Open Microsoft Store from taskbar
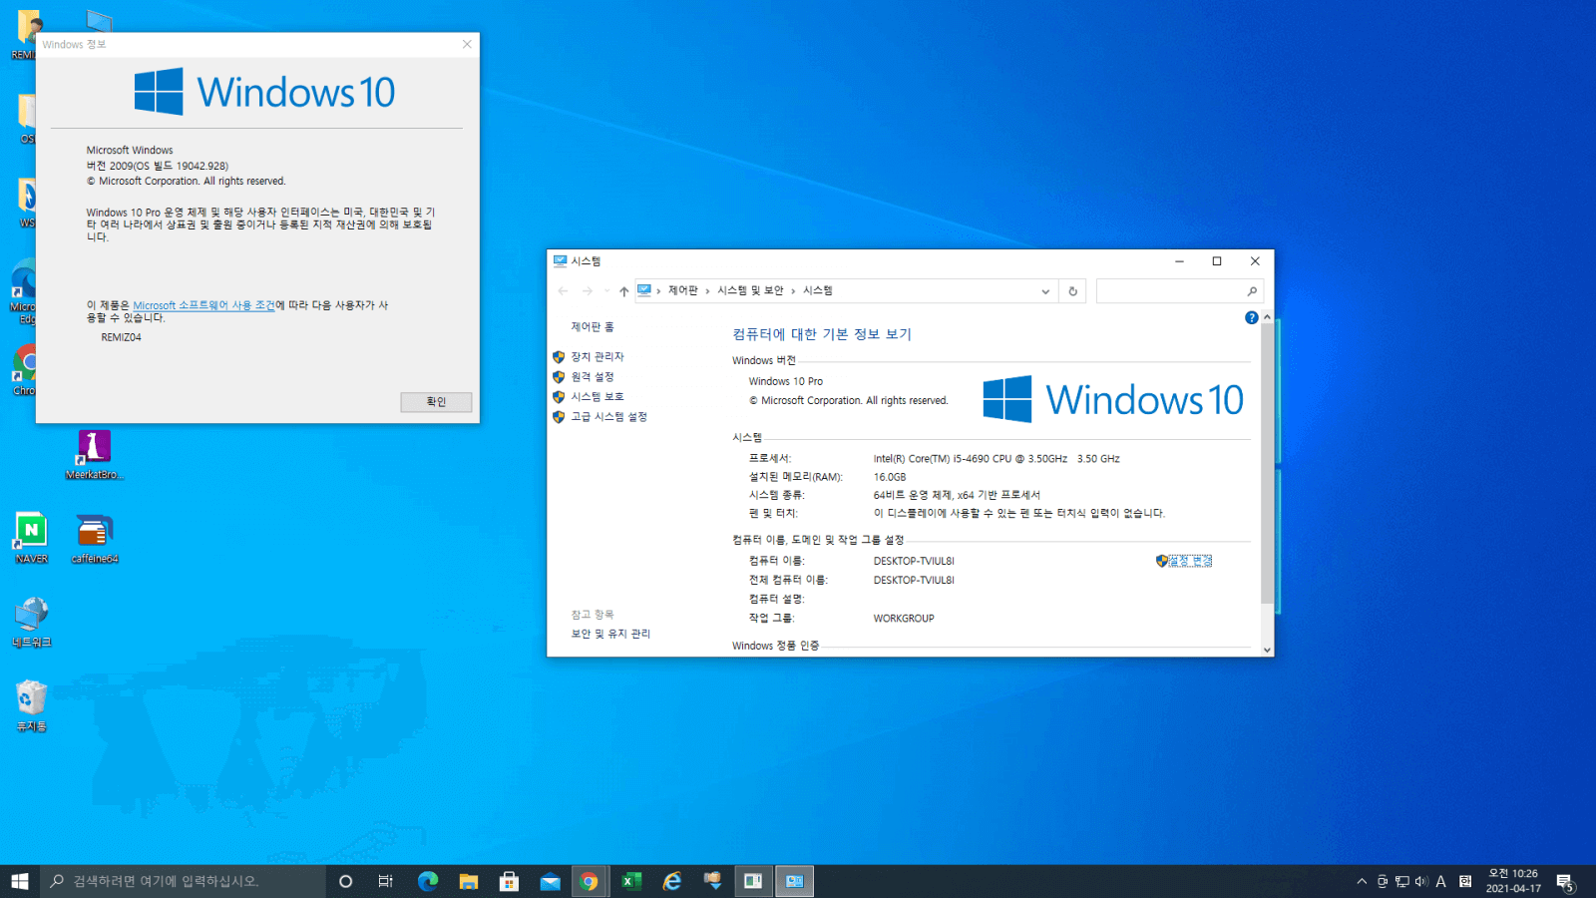Image resolution: width=1596 pixels, height=898 pixels. pos(509,881)
